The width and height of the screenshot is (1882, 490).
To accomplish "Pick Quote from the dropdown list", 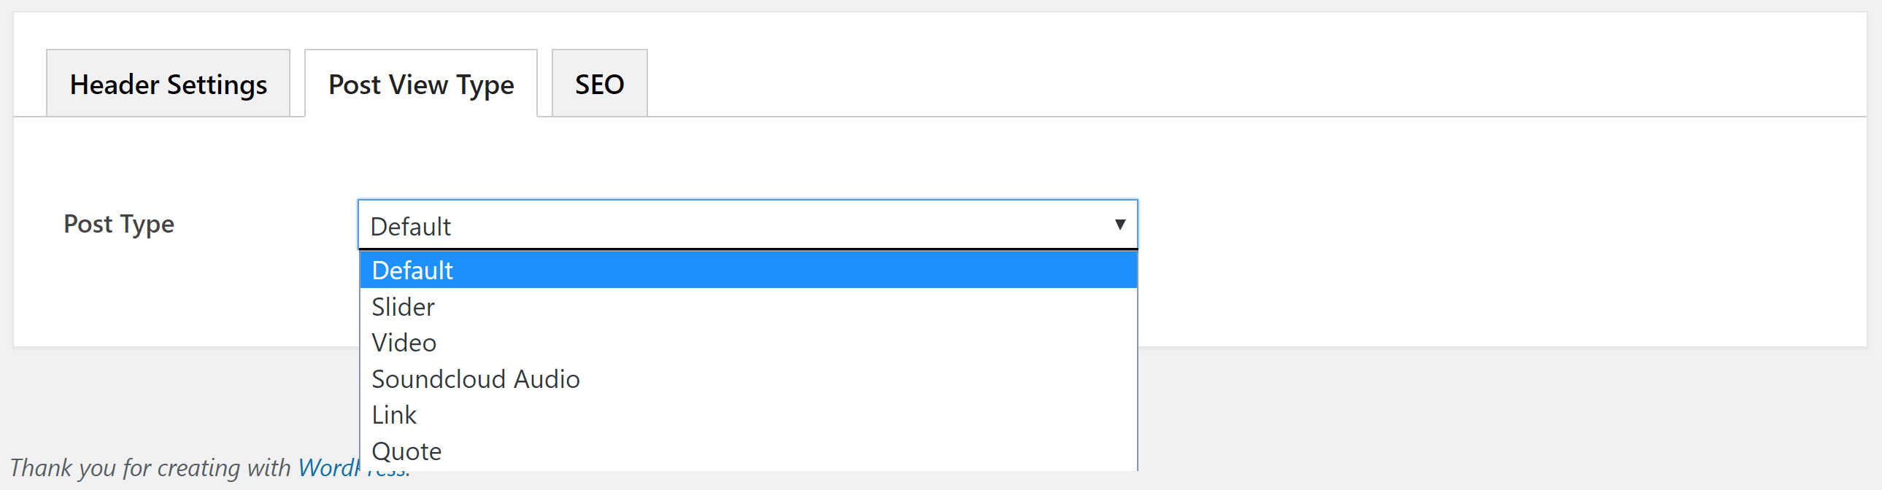I will (406, 451).
